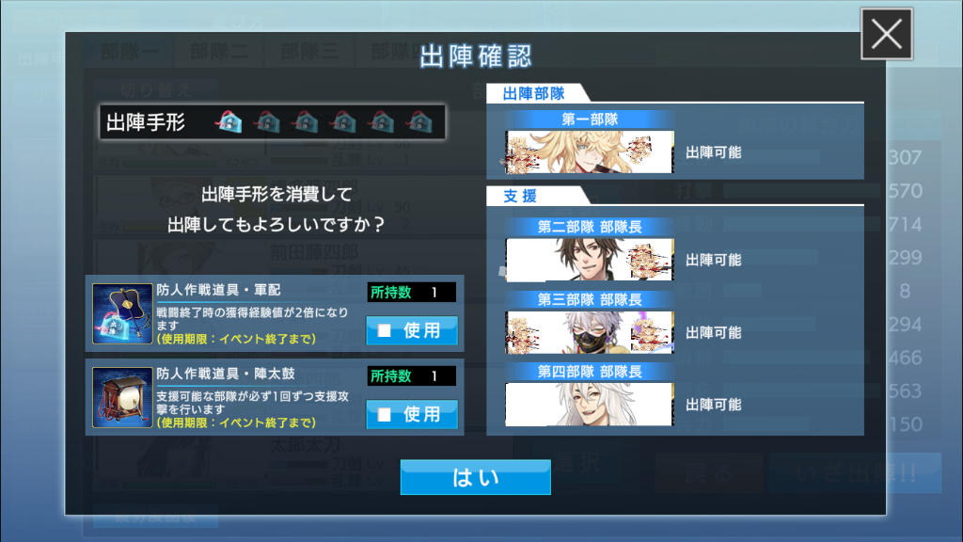
Task: Click the second 出陣手形 sortie token icon
Action: coord(267,121)
